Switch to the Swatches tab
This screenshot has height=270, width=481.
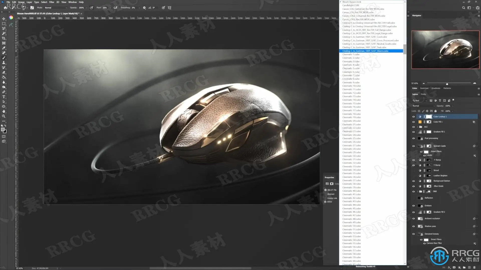424,88
